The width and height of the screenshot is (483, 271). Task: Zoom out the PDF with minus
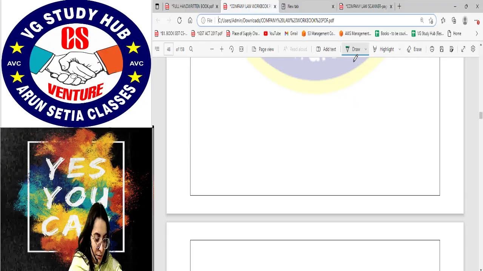pyautogui.click(x=212, y=49)
